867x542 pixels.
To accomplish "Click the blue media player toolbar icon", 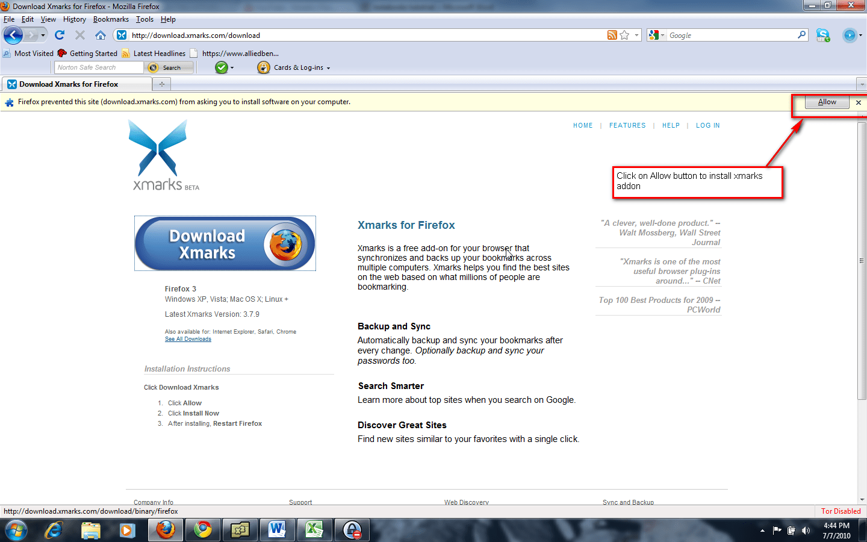I will (849, 36).
